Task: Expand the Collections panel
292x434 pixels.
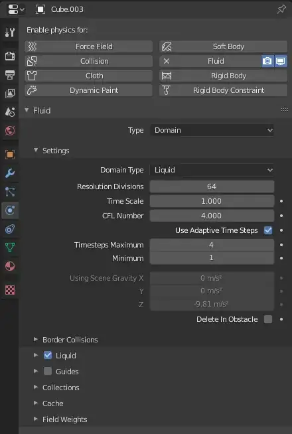Action: tap(36, 387)
